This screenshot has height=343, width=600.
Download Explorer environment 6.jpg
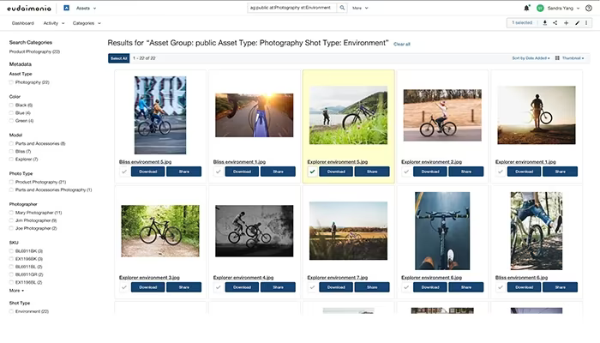click(430, 287)
